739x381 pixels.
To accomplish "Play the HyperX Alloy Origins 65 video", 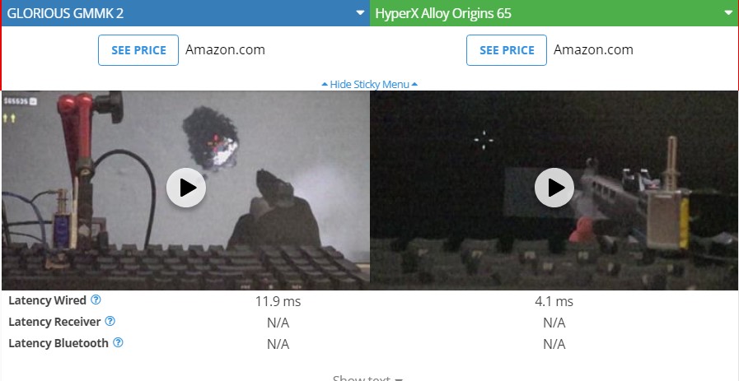I will click(x=554, y=188).
